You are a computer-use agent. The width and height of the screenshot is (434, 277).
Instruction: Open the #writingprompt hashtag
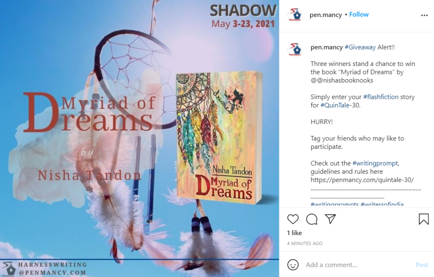tap(376, 163)
